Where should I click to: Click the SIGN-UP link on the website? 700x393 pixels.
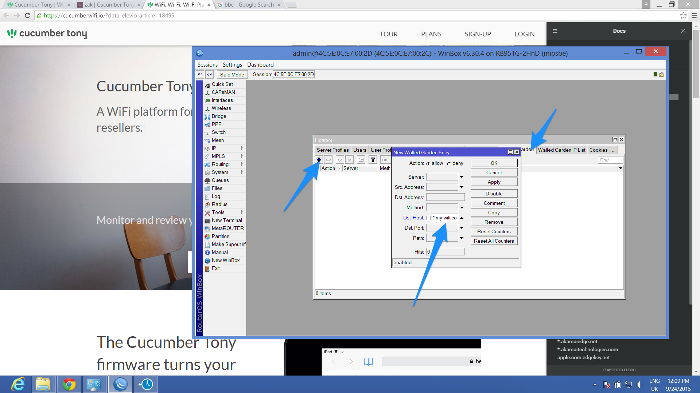tap(478, 34)
